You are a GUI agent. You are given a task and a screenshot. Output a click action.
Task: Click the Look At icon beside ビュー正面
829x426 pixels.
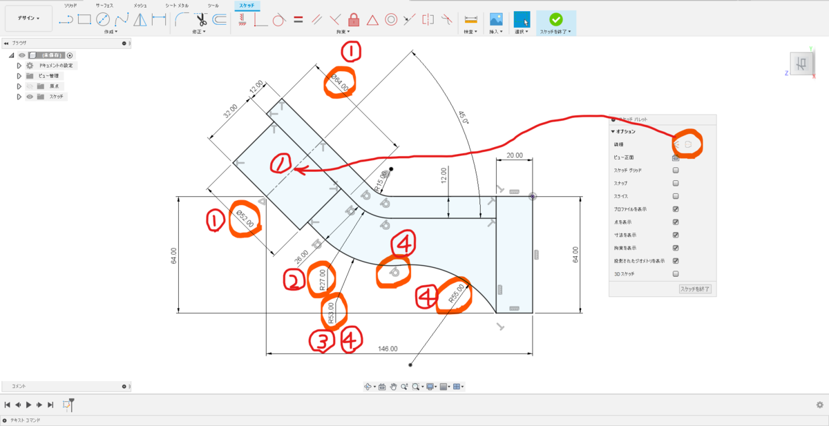tap(676, 157)
